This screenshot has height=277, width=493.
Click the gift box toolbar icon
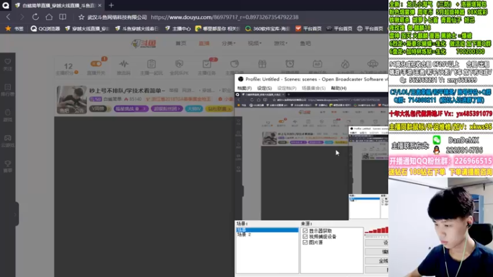pos(262,64)
